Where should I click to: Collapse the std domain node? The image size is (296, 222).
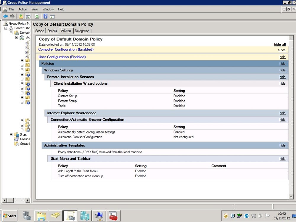[17, 37]
